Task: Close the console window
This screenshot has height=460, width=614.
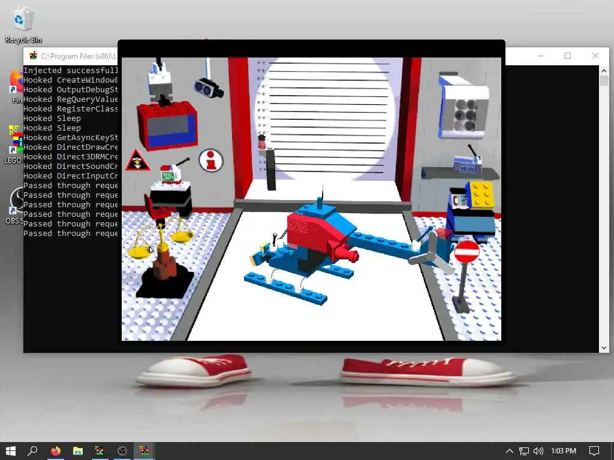Action: [x=595, y=56]
